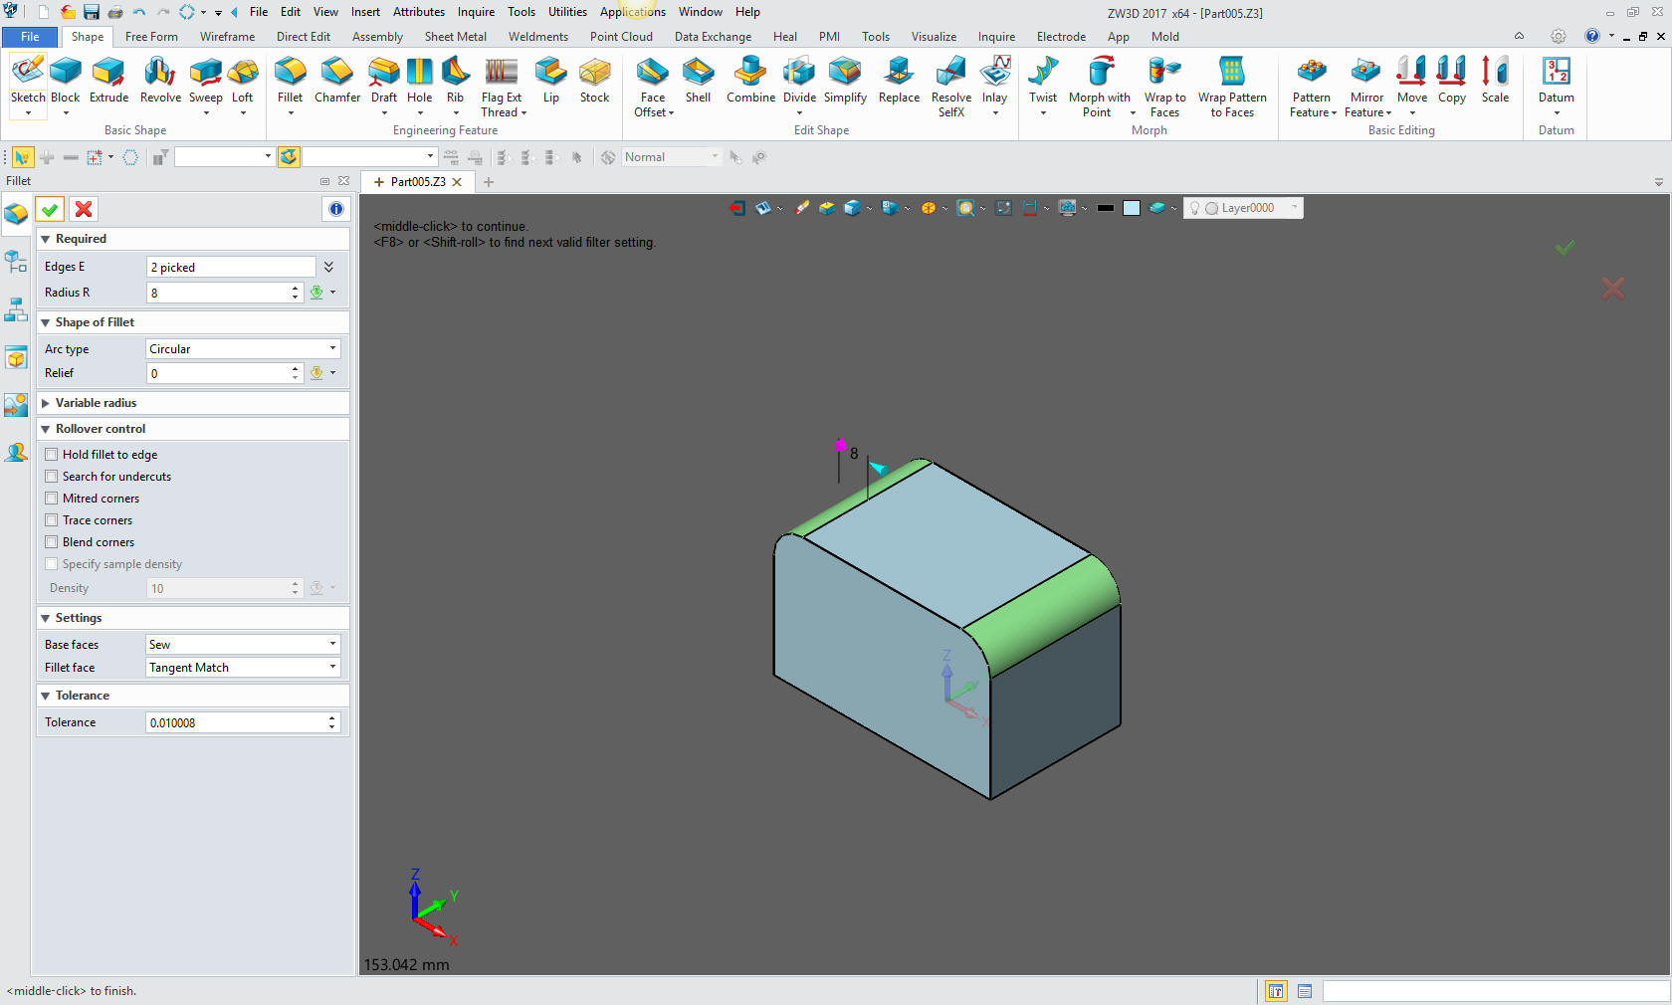Viewport: 1672px width, 1005px height.
Task: Open the Inquire menu in menu bar
Action: (476, 12)
